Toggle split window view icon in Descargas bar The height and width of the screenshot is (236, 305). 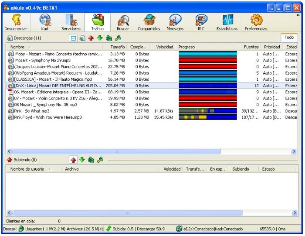pyautogui.click(x=74, y=38)
